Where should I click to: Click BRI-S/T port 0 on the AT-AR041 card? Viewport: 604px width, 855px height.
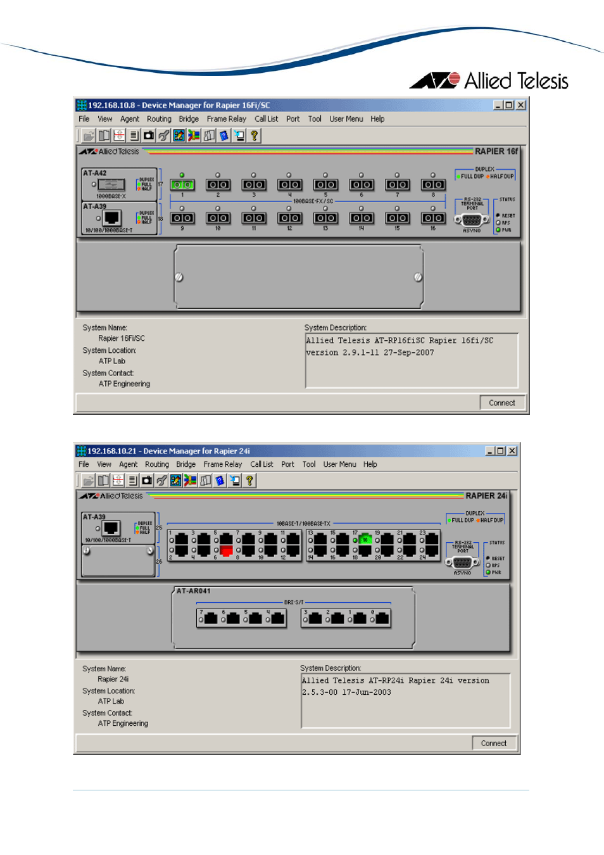(382, 618)
